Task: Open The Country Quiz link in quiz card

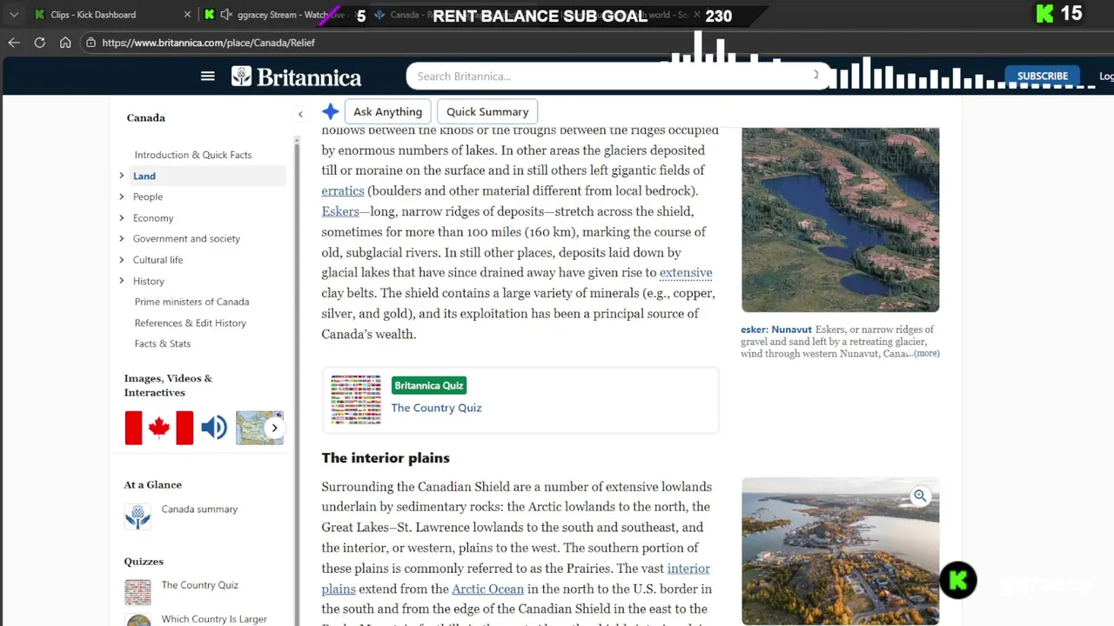Action: tap(436, 408)
